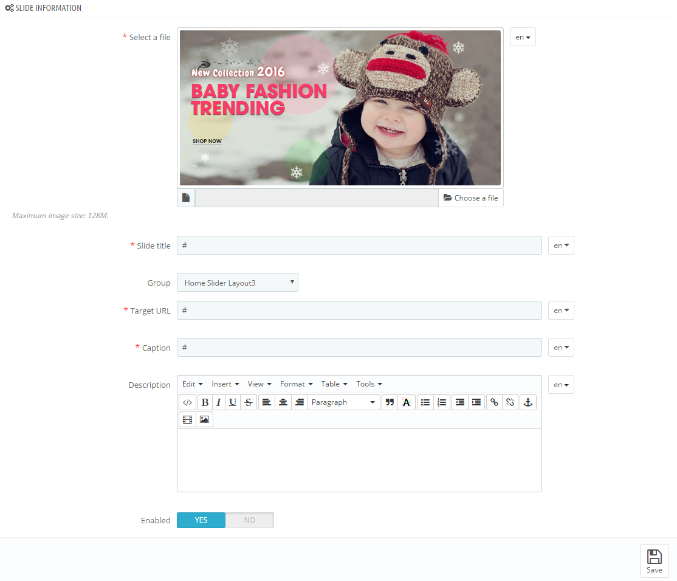The width and height of the screenshot is (677, 581).
Task: Increase indent in description
Action: [x=476, y=402]
